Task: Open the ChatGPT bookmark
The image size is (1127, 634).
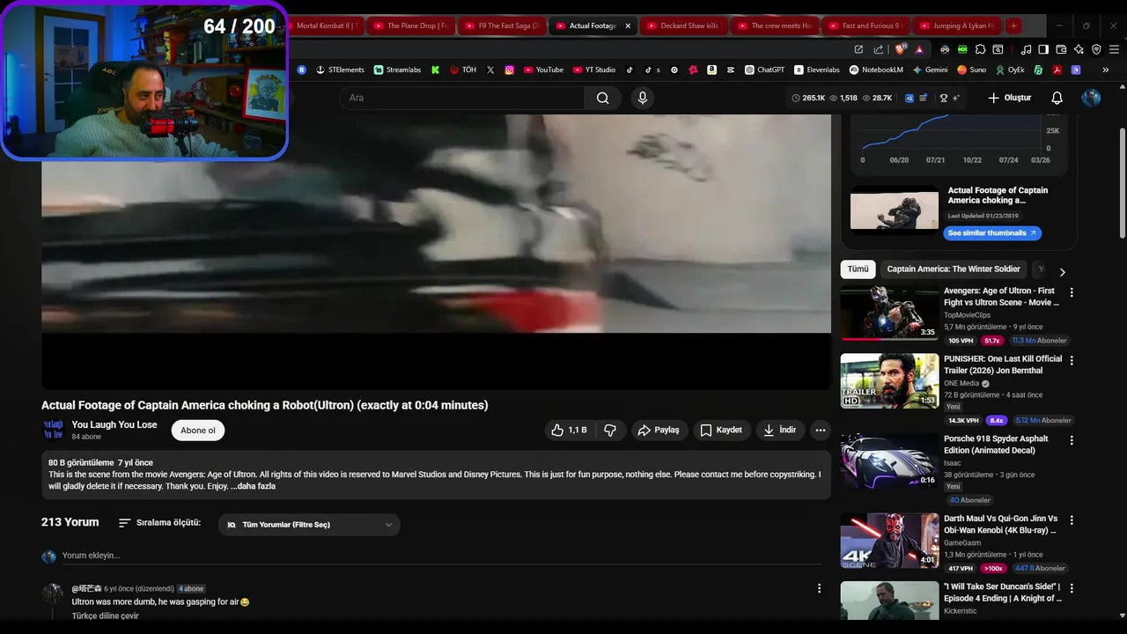Action: 764,70
